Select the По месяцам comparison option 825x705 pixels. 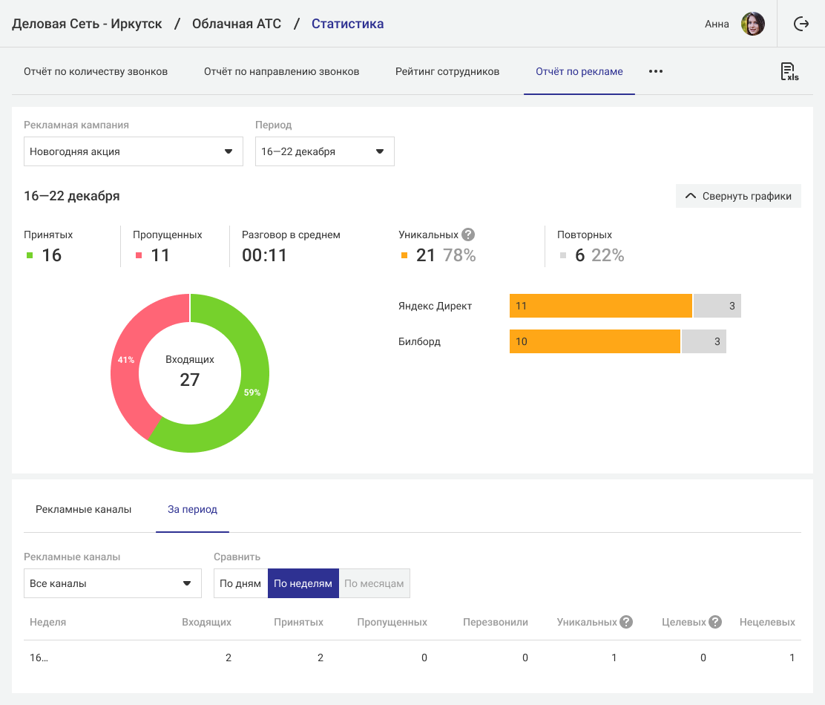374,583
